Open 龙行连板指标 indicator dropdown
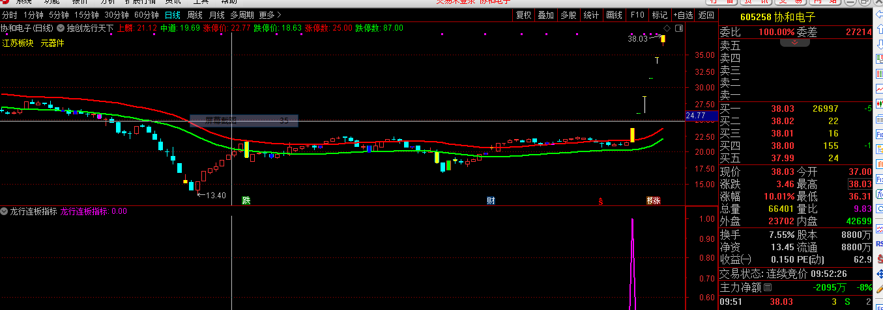This screenshot has height=310, width=883. (x=5, y=211)
